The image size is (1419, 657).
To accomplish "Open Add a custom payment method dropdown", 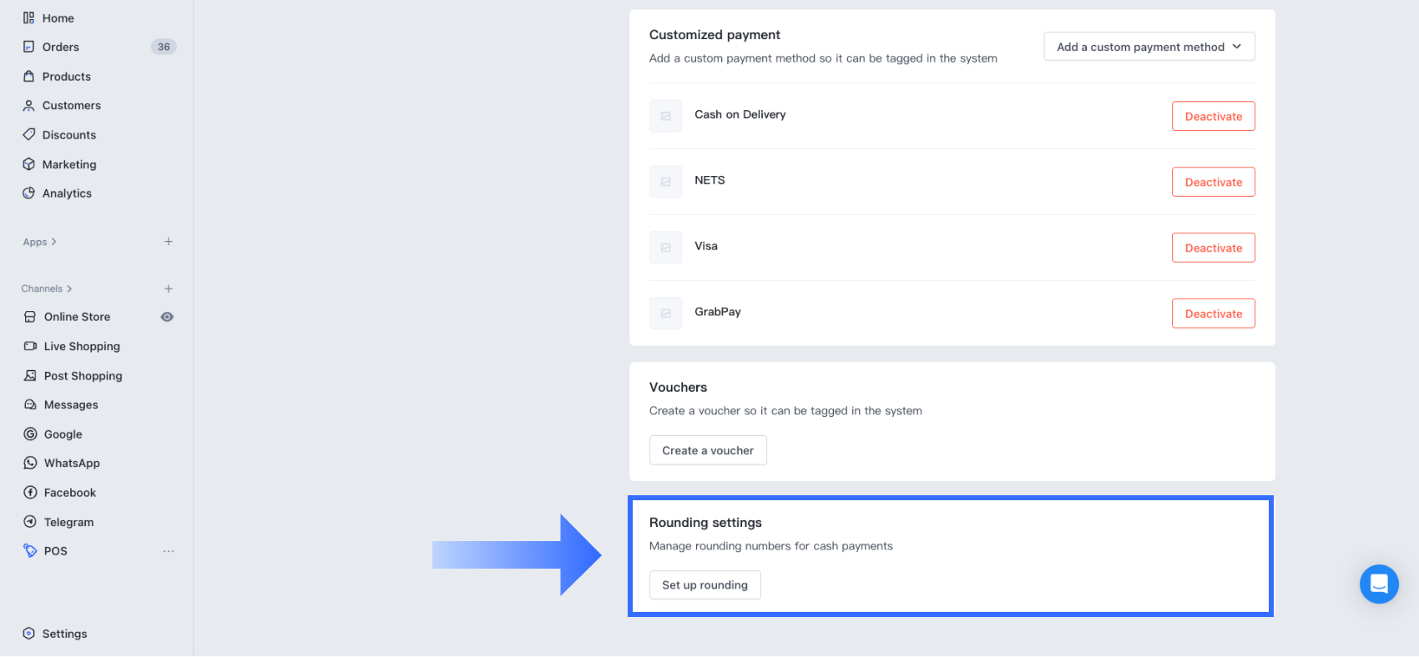I will [1149, 47].
